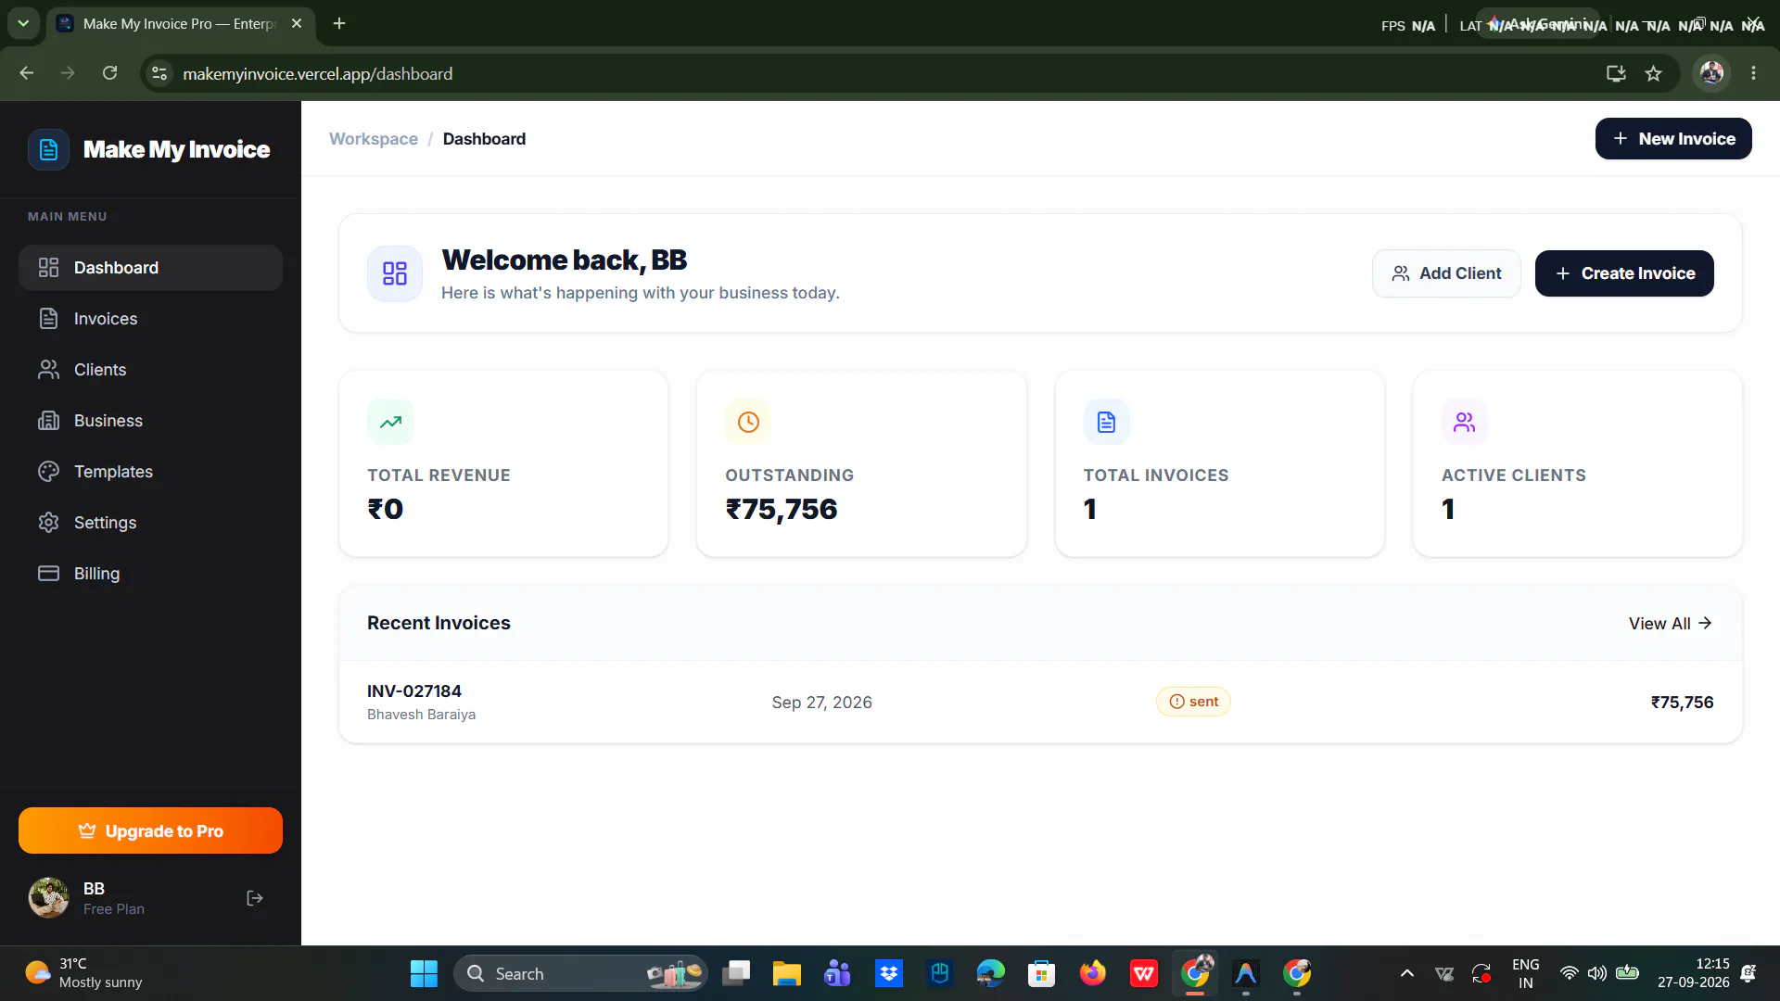Image resolution: width=1780 pixels, height=1001 pixels.
Task: Click the Create Invoice button
Action: click(1624, 273)
